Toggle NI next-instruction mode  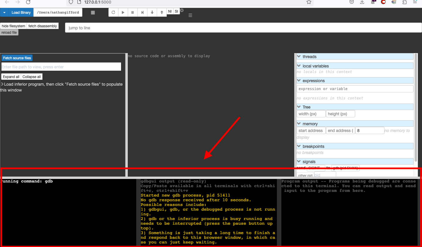pos(170,11)
